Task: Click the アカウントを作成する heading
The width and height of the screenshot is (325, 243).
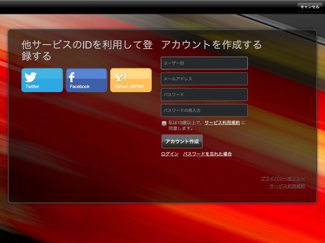Action: point(212,45)
